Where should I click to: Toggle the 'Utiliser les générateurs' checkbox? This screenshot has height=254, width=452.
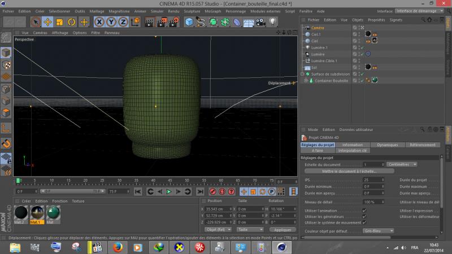364,217
